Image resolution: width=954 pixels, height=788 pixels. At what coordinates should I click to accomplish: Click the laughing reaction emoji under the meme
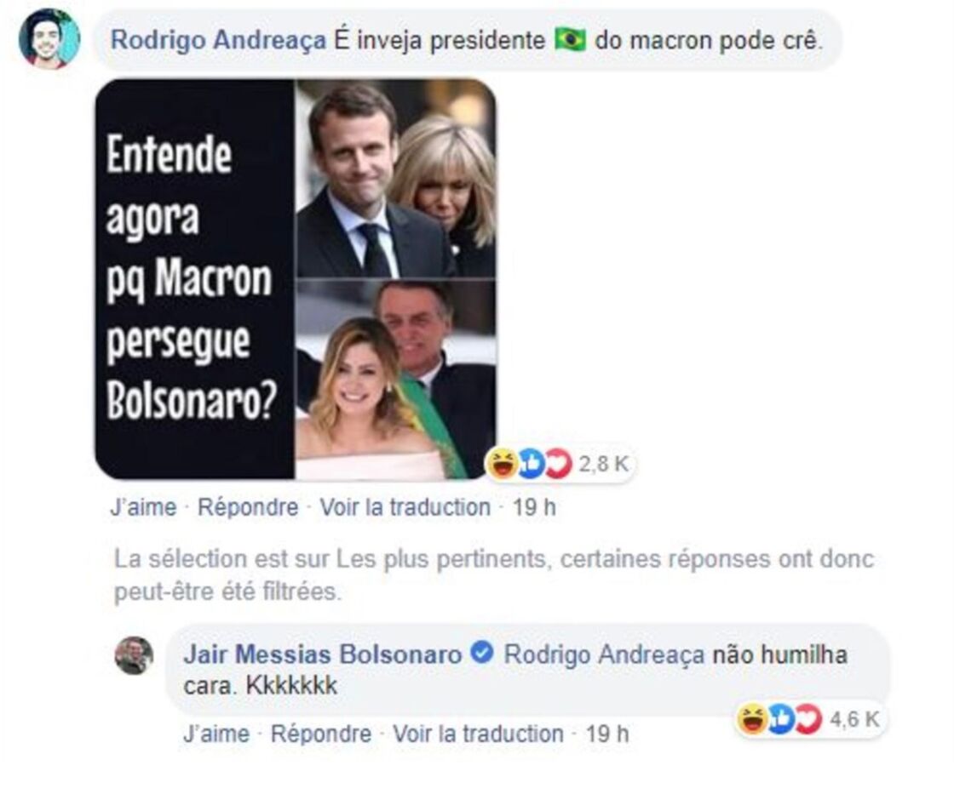coord(502,465)
